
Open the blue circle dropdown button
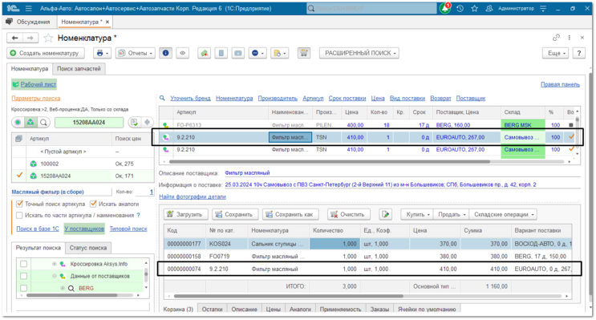pos(257,53)
